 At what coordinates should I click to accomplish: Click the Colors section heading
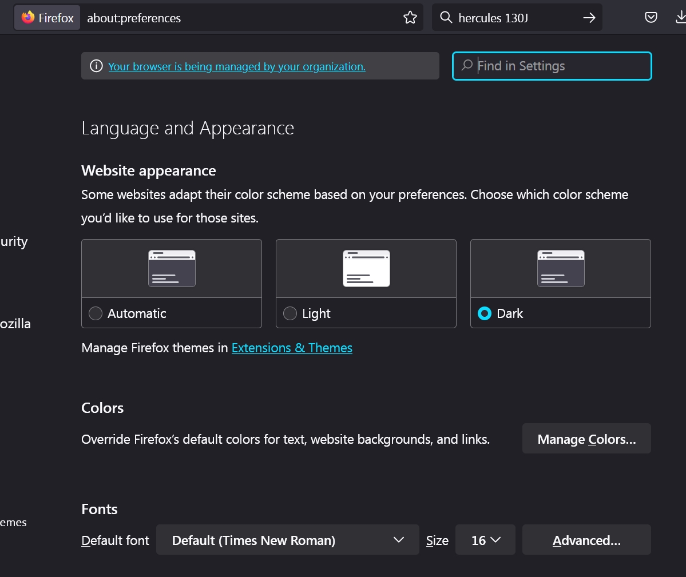(x=102, y=408)
